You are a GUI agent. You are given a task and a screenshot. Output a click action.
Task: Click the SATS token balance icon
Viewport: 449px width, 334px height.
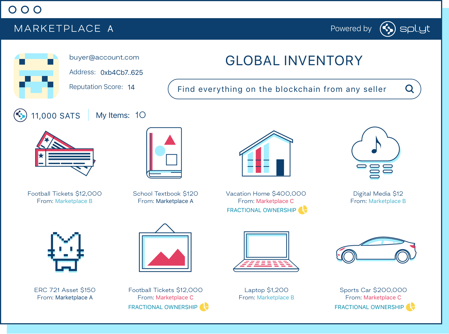coord(20,115)
